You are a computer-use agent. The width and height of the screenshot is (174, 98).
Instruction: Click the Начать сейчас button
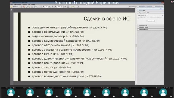pos(151,21)
